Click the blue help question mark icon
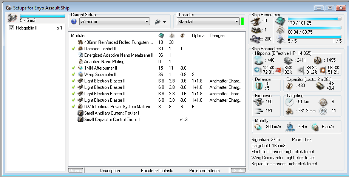The width and height of the screenshot is (349, 177). pos(74,22)
